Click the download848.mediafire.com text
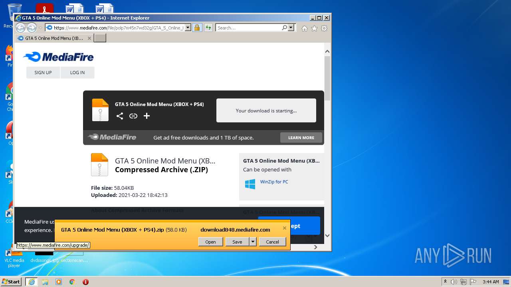 (x=235, y=230)
